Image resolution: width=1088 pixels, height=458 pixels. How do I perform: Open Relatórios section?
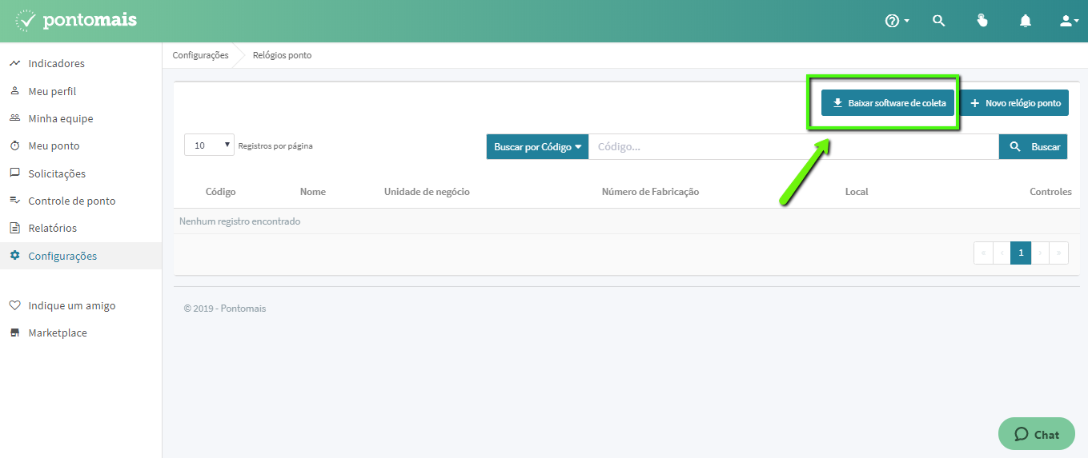(x=53, y=228)
